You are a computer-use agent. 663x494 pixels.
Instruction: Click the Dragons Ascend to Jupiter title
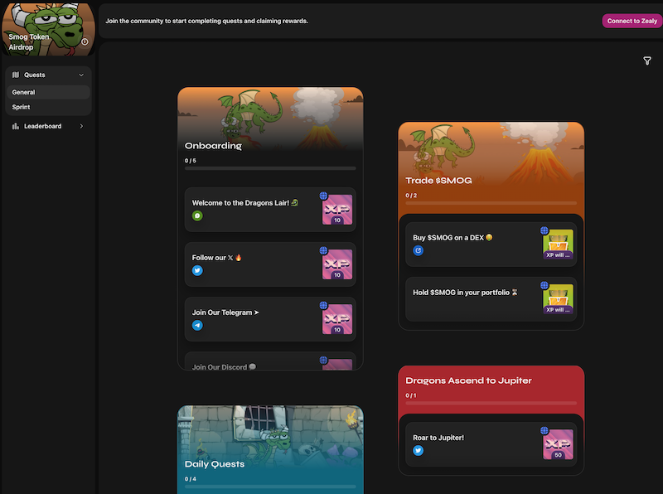(468, 380)
